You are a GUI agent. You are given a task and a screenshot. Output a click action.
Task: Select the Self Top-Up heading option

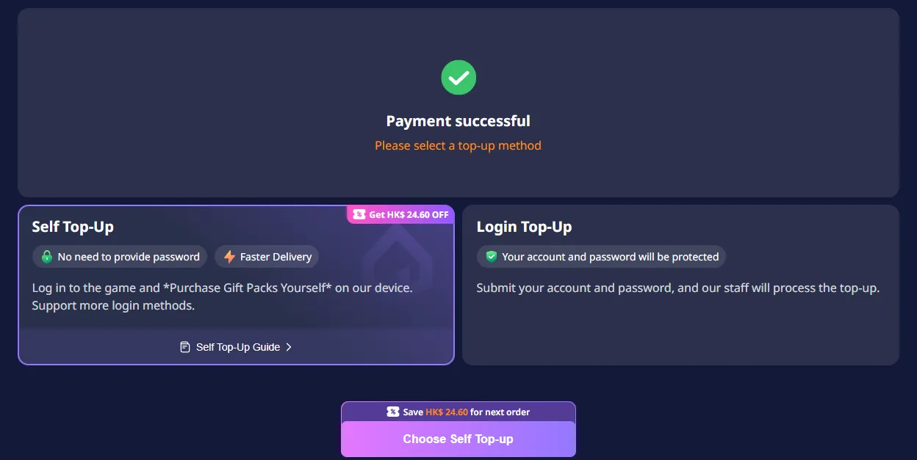point(73,227)
